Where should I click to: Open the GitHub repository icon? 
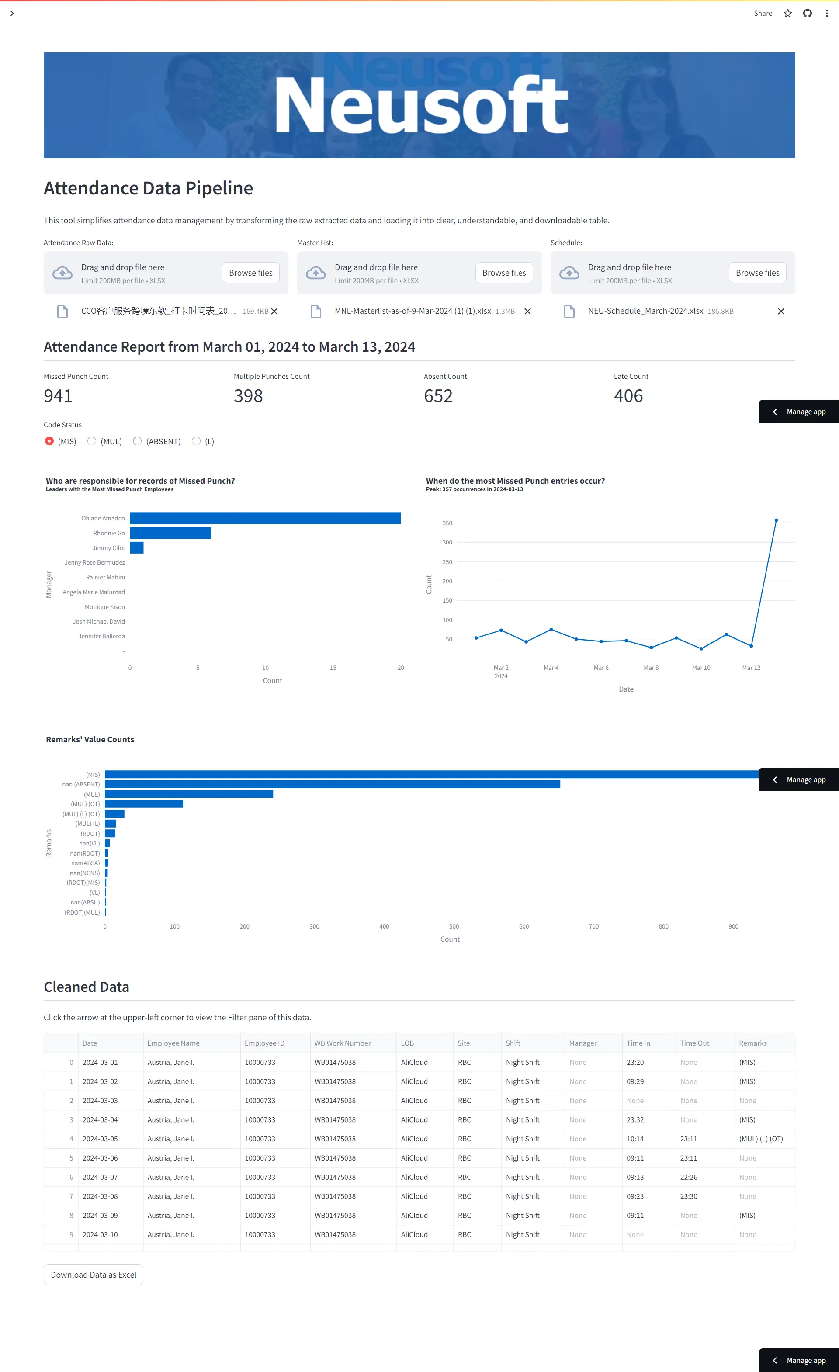[807, 14]
